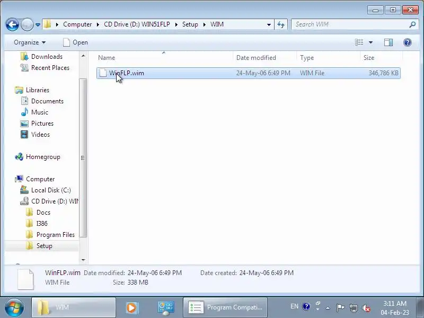Viewport: 424px width, 318px height.
Task: Click the EN language indicator
Action: (294, 306)
